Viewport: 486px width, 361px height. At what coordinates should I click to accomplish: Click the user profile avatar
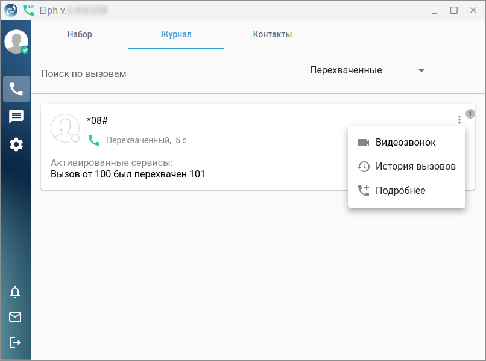(x=16, y=42)
